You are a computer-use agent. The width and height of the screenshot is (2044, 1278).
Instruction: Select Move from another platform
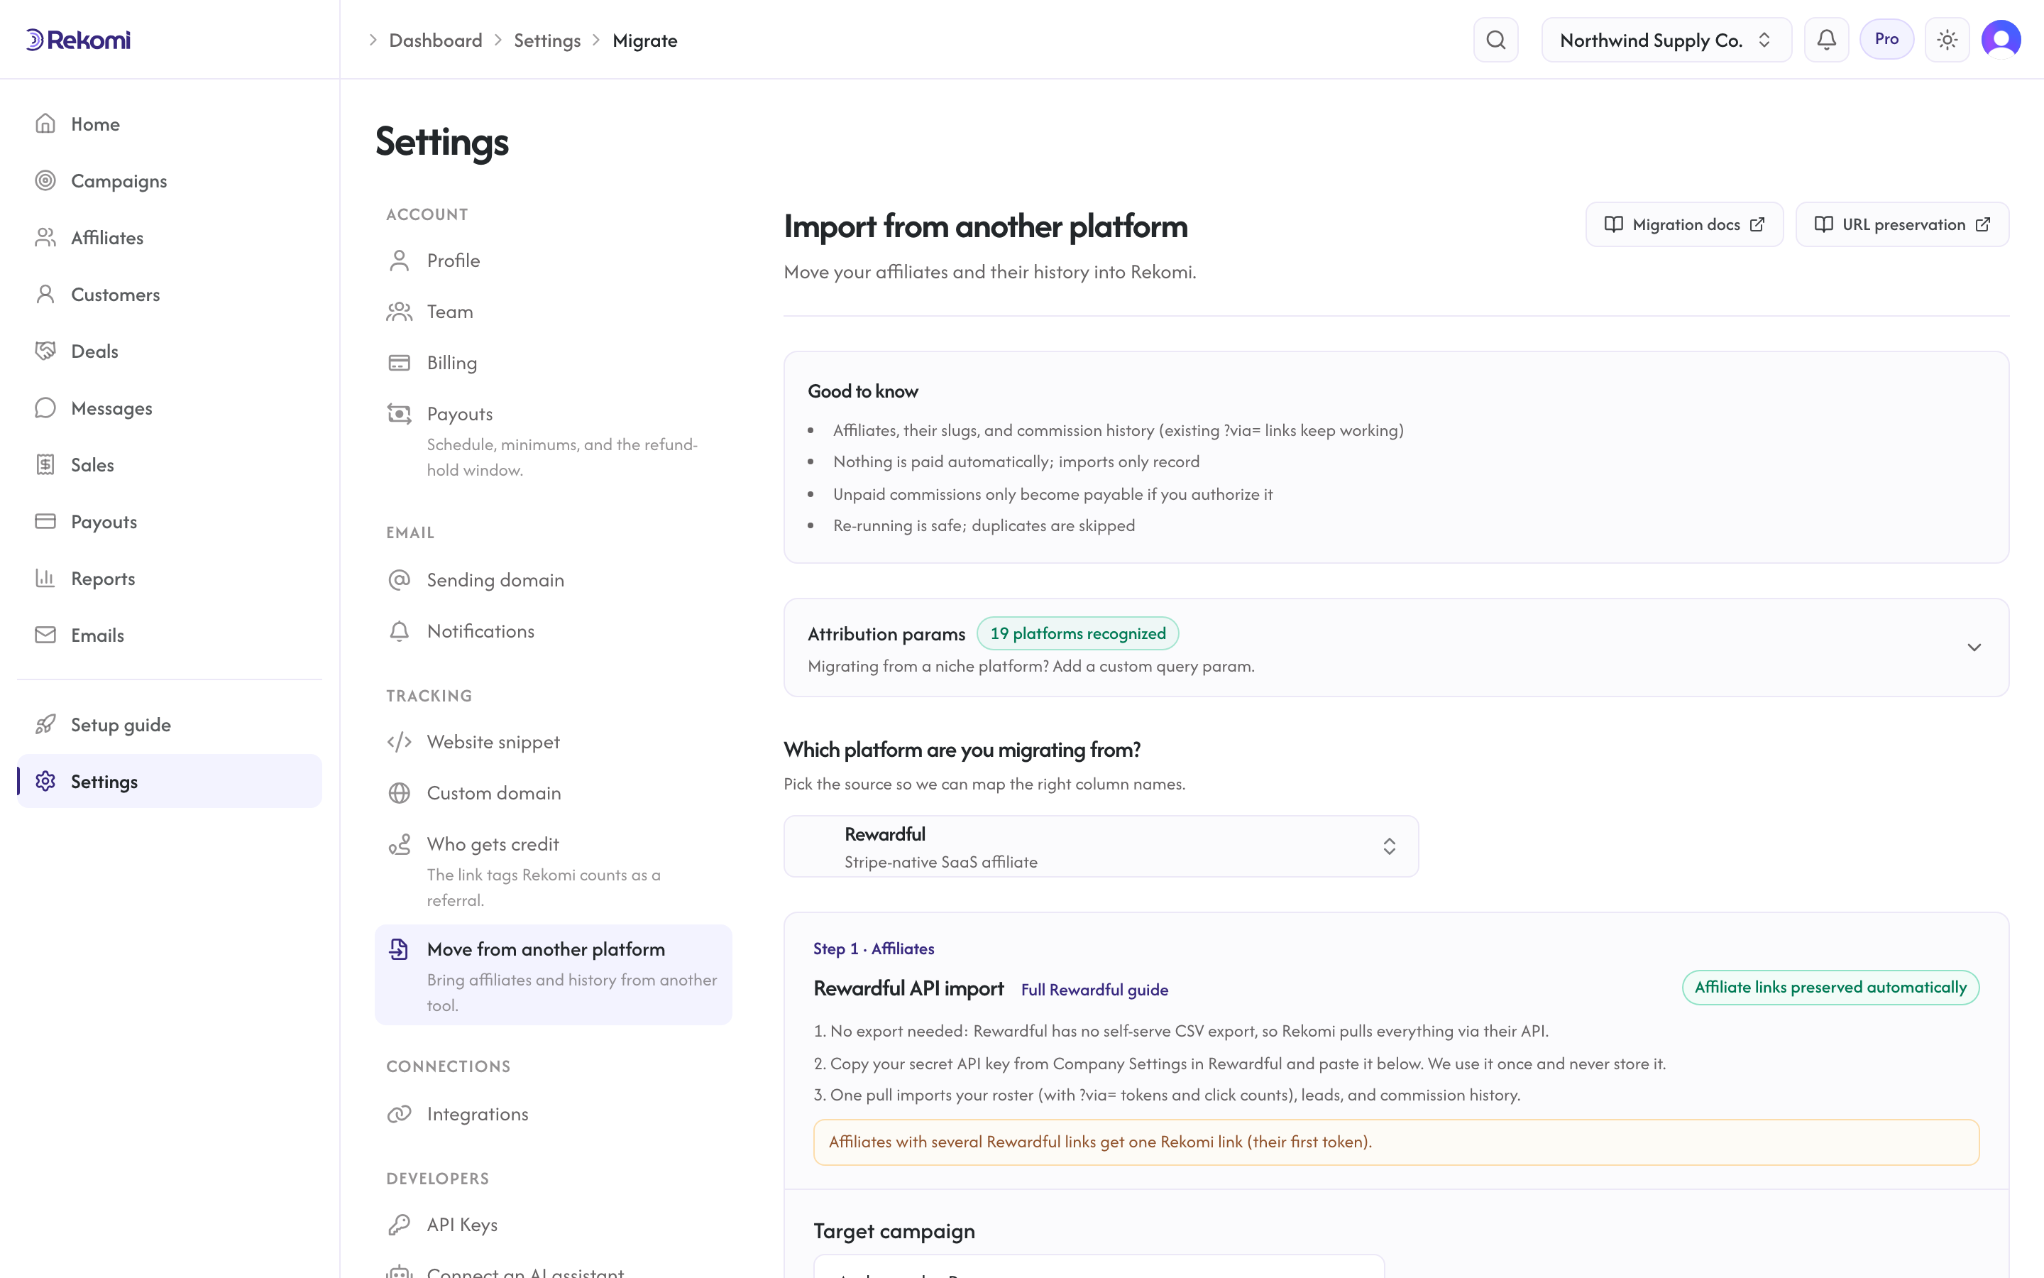(554, 975)
